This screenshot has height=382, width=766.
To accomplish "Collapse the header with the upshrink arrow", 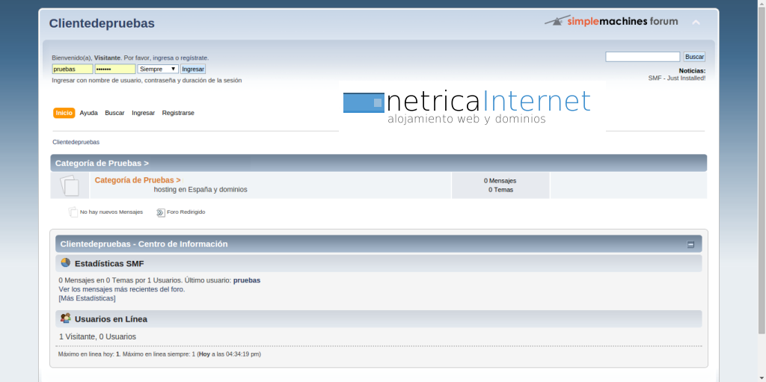I will click(696, 22).
